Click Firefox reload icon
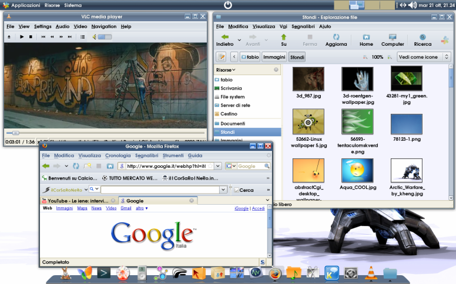Screen dimensions: 456x284 pyautogui.click(x=76, y=166)
